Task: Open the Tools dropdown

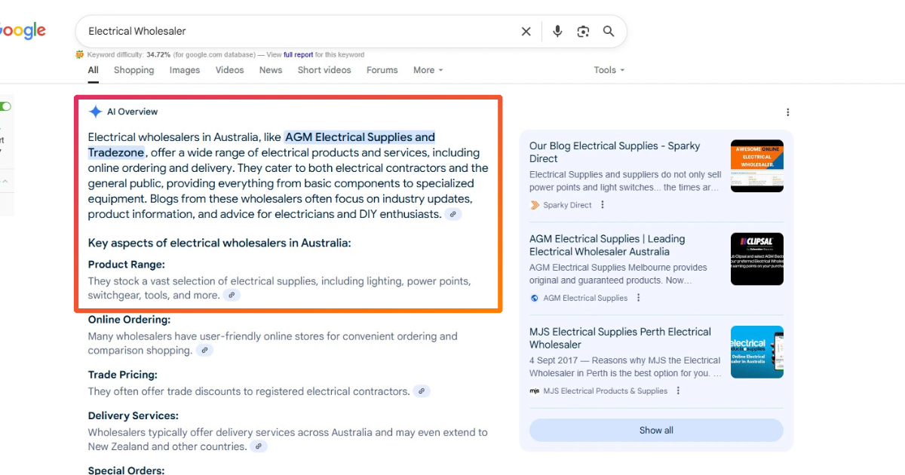Action: 609,70
